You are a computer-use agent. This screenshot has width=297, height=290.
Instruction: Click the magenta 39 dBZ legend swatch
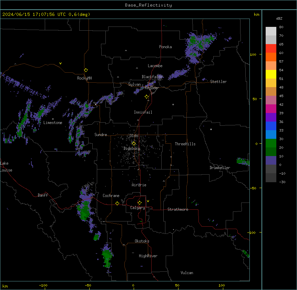click(x=271, y=108)
